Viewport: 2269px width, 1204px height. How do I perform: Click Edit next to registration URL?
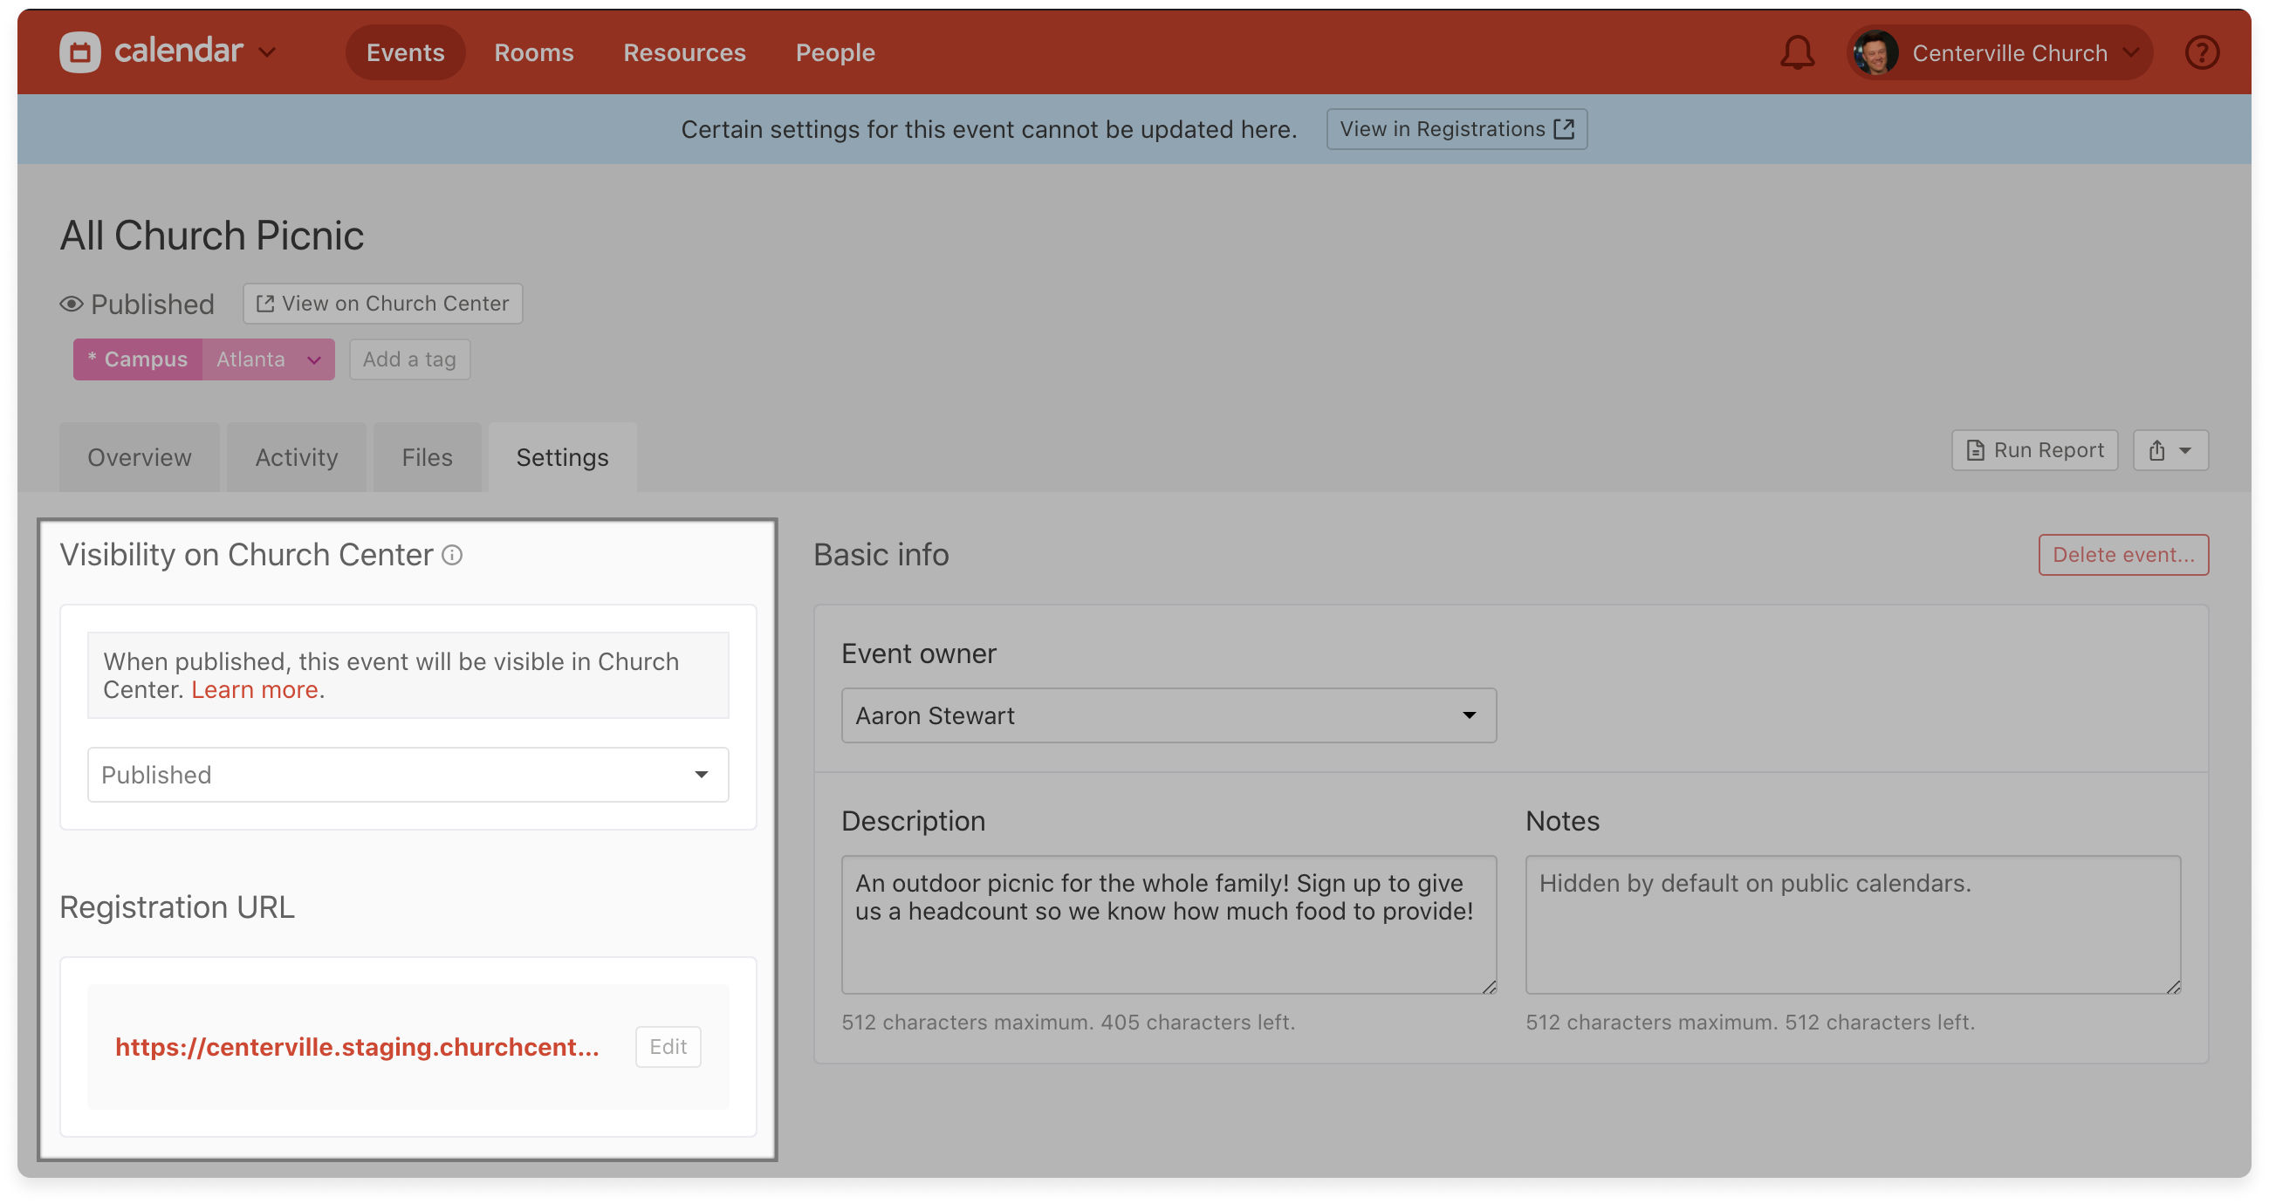coord(668,1047)
